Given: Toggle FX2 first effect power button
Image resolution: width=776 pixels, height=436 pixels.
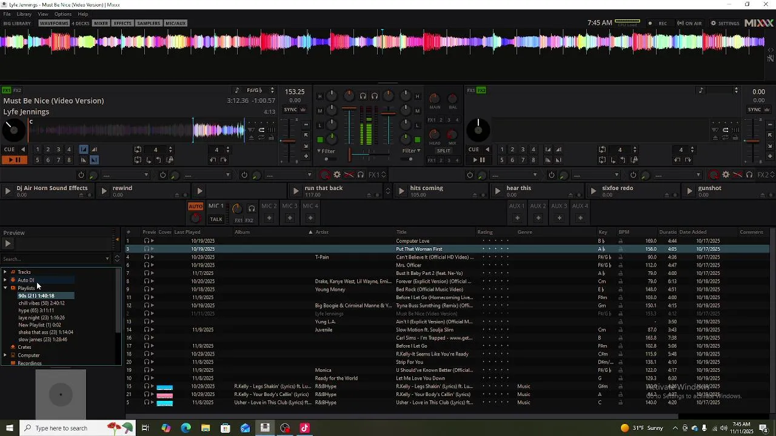Looking at the screenshot, I should (470, 175).
